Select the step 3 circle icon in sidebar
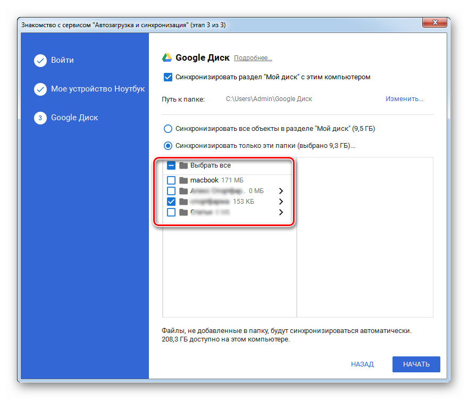 (x=40, y=118)
